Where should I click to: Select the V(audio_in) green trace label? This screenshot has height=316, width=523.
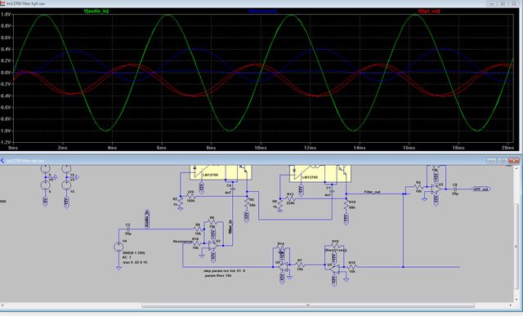pyautogui.click(x=96, y=11)
